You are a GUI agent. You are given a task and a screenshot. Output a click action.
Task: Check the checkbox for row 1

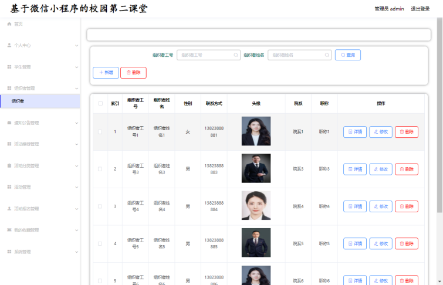pos(100,131)
